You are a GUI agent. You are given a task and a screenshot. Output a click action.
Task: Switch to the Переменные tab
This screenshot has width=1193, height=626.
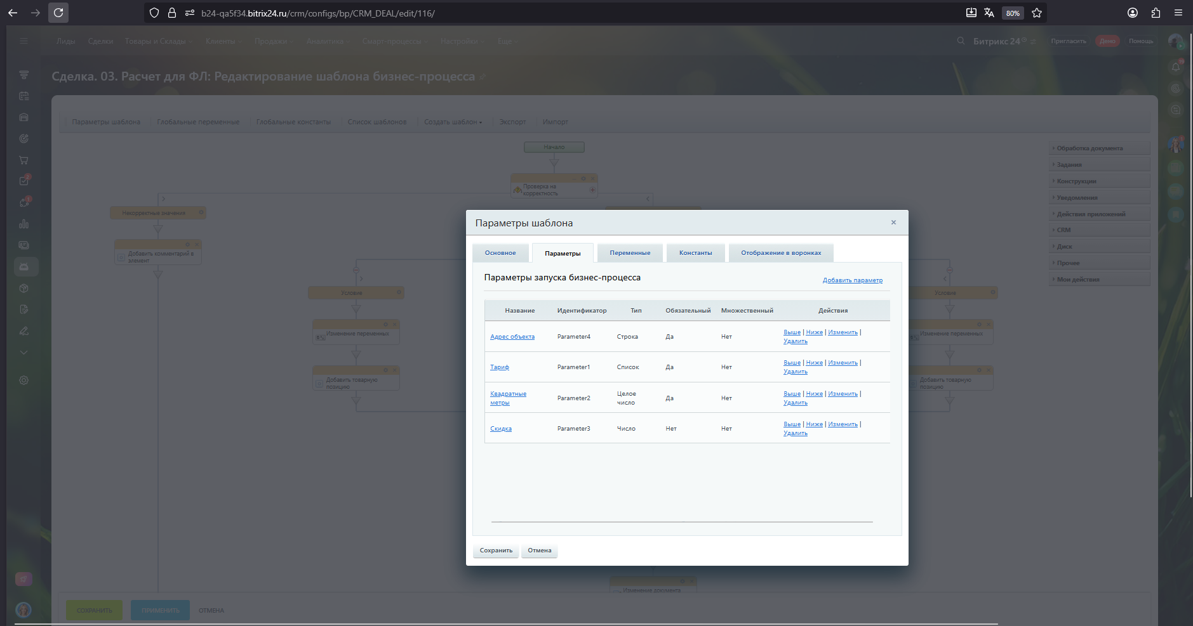tap(630, 253)
